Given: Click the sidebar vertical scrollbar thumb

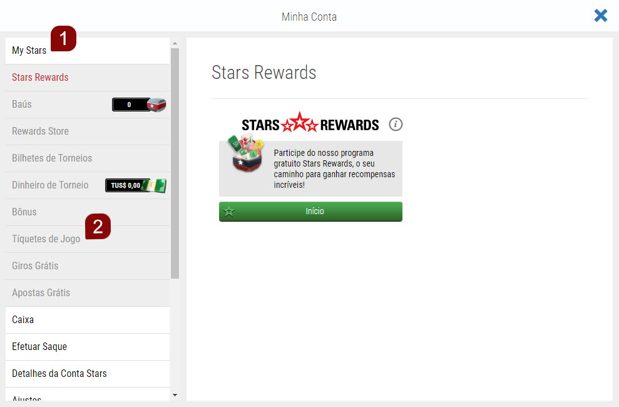Looking at the screenshot, I should [x=175, y=163].
